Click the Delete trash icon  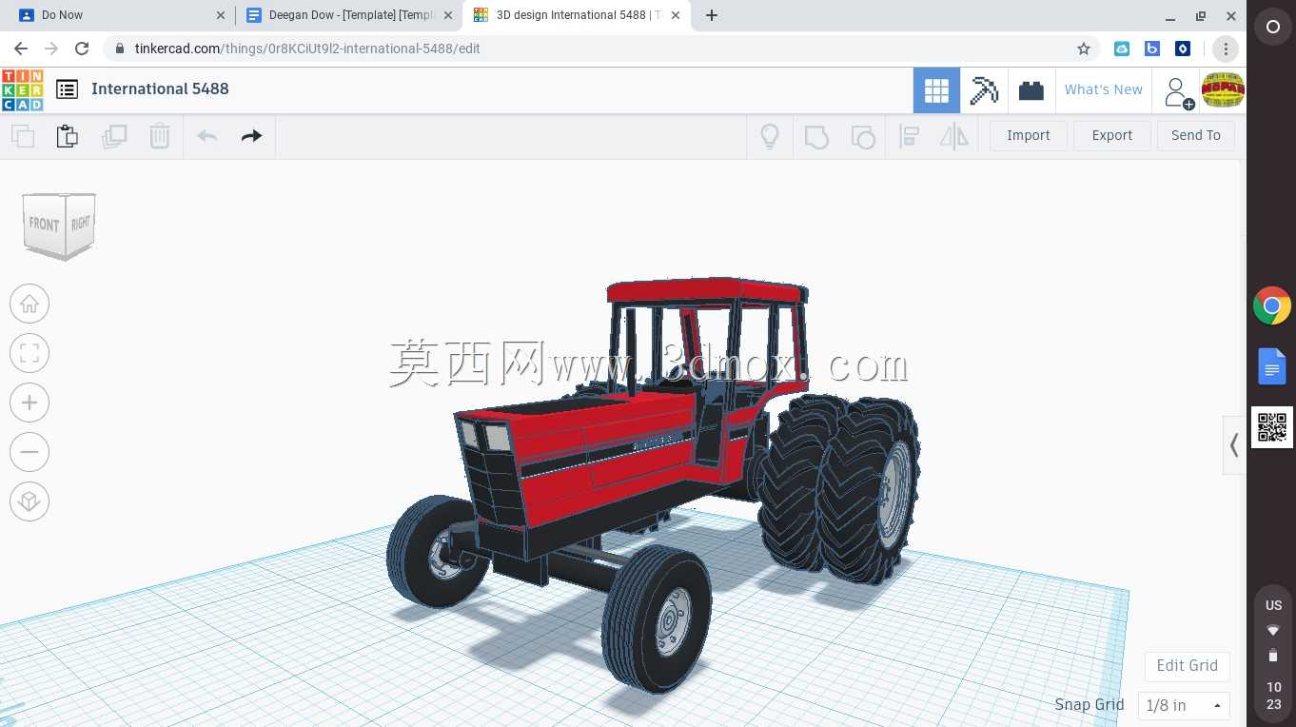point(160,136)
